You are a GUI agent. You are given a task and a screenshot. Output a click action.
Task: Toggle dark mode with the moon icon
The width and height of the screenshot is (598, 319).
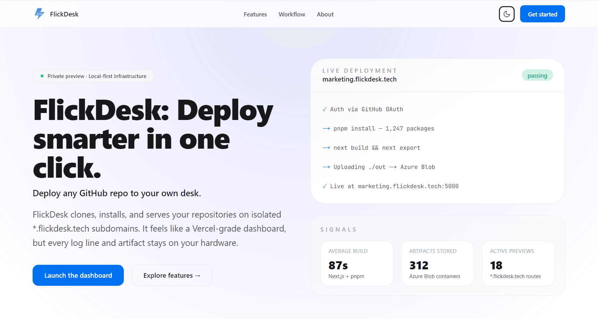506,14
